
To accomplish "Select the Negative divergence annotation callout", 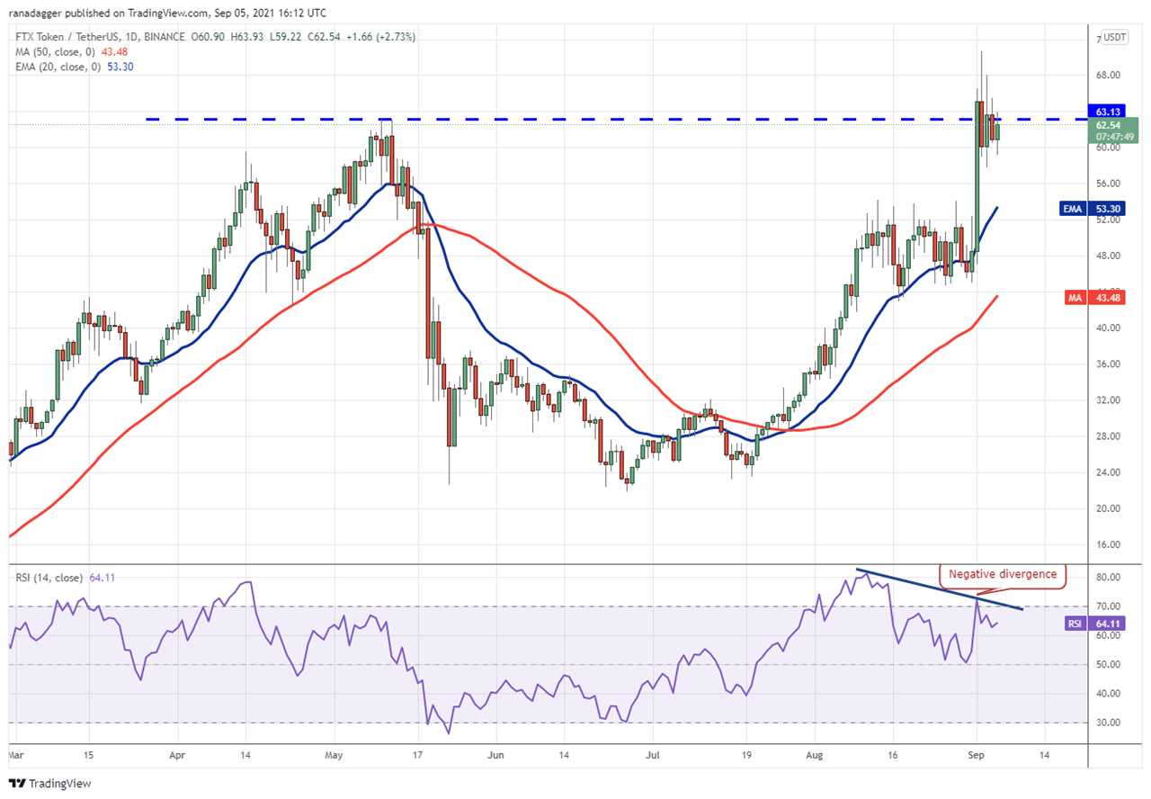I will [x=1003, y=574].
